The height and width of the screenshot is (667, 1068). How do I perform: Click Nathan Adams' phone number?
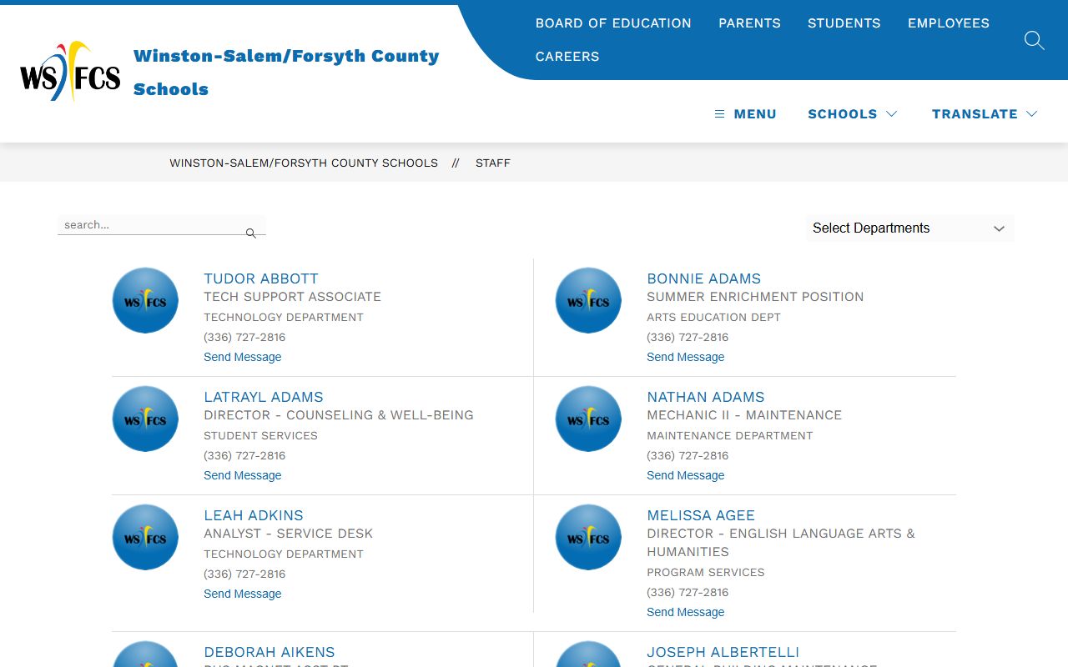tap(688, 456)
